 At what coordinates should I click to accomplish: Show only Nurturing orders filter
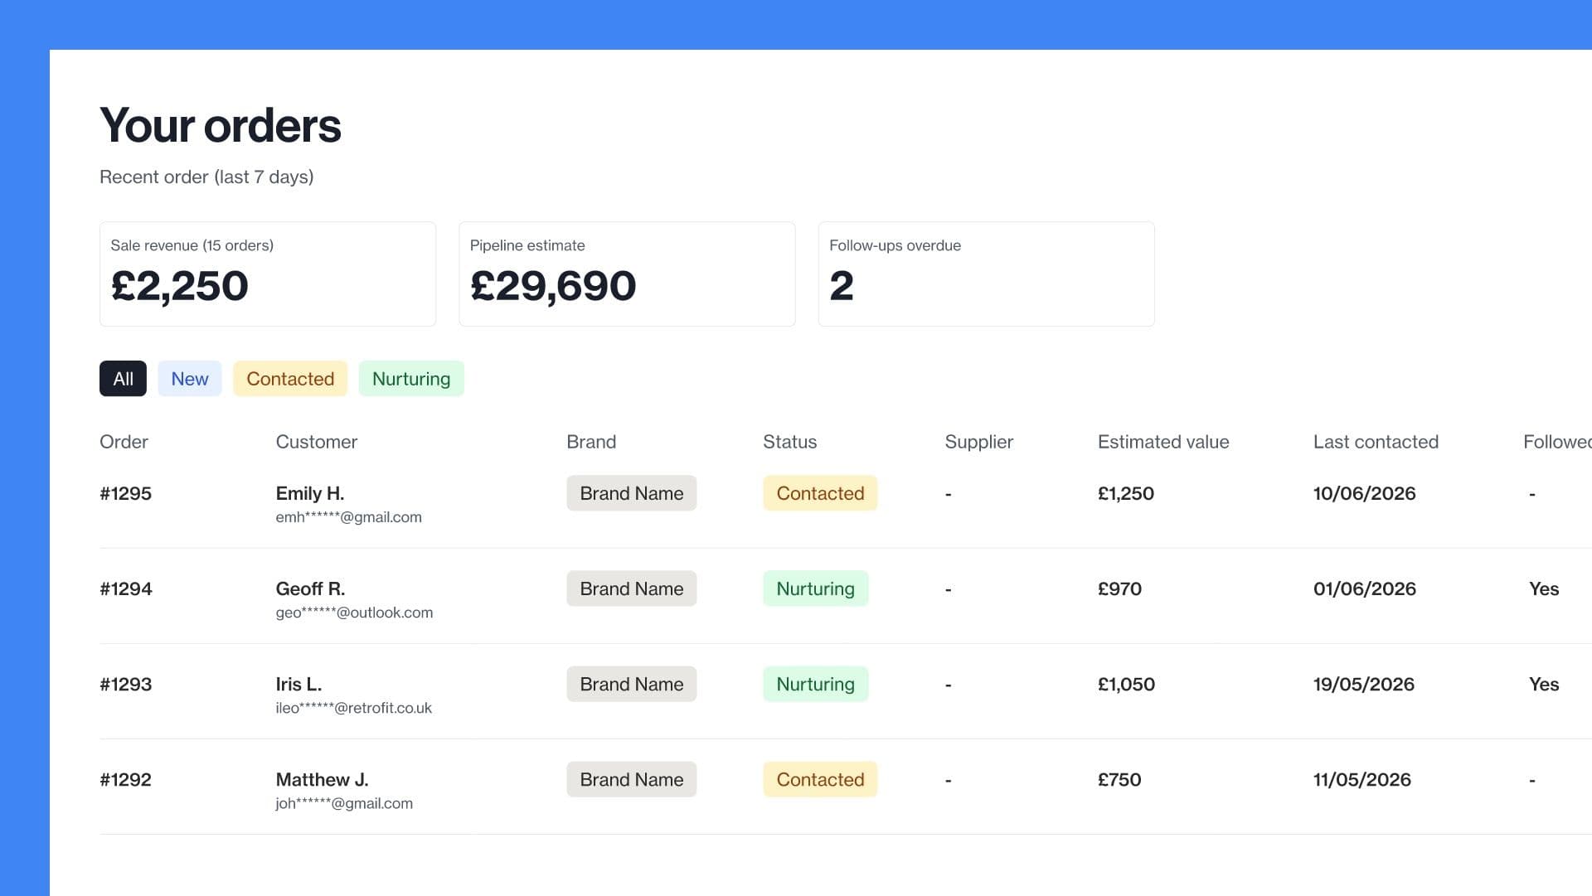[x=411, y=379]
